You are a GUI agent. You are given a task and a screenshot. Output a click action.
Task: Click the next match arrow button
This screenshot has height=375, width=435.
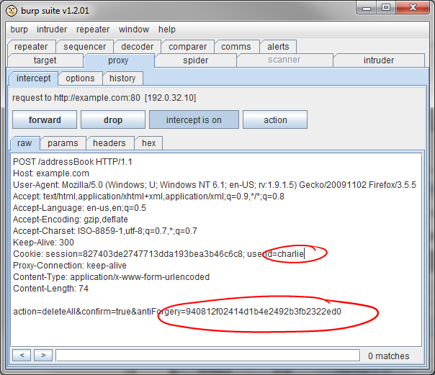[x=43, y=356]
